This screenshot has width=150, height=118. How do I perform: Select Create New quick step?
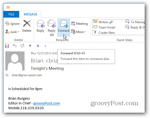pos(104,33)
